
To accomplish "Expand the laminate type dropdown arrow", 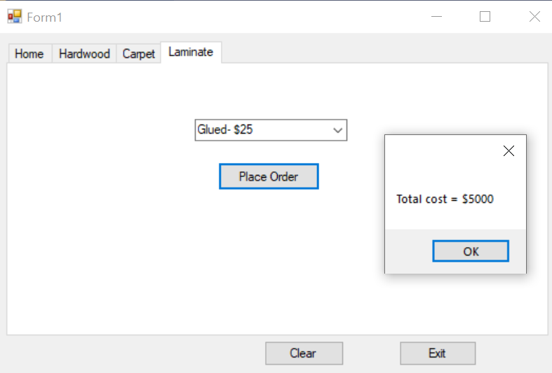I will tap(337, 130).
